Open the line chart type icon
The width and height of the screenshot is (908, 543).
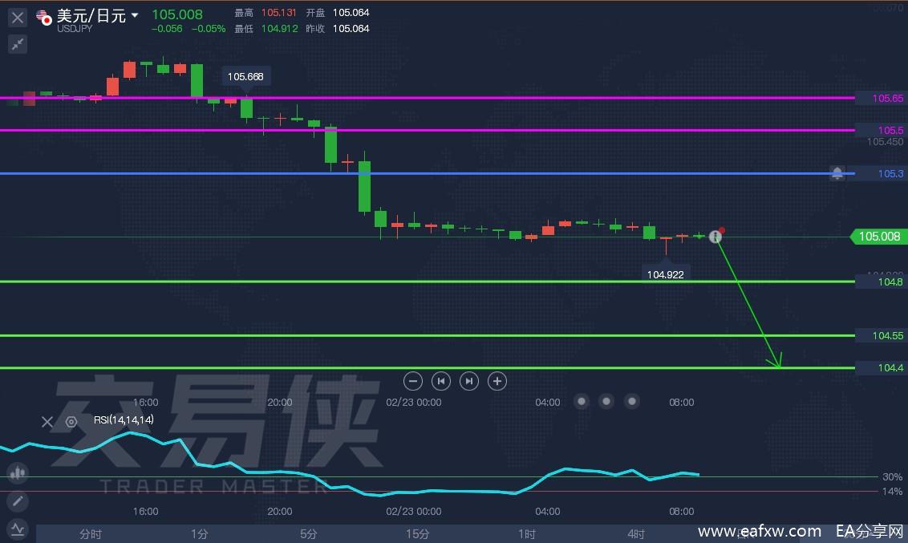[18, 529]
